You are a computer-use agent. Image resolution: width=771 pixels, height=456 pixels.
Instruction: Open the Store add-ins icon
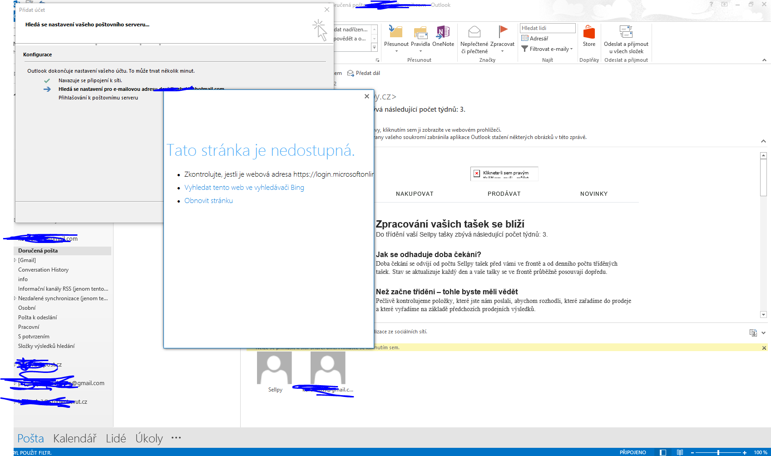(x=589, y=32)
